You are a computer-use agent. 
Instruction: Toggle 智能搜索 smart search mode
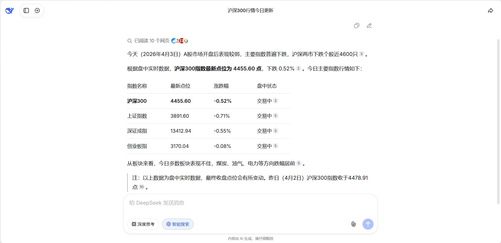[x=178, y=224]
